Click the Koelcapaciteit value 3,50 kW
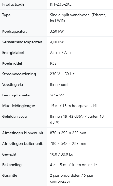 [x=57, y=31]
